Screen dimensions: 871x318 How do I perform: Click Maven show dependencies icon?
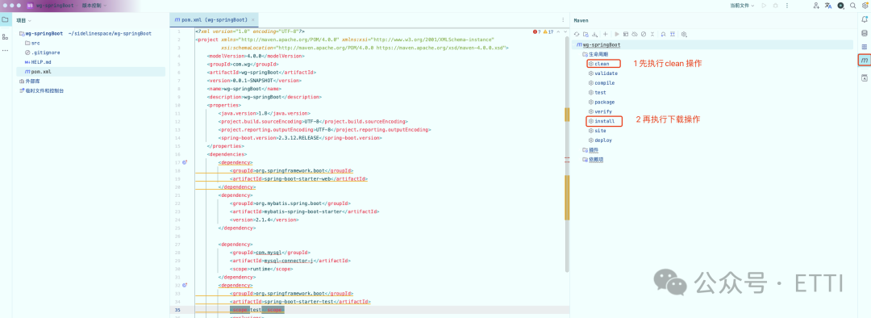point(663,34)
